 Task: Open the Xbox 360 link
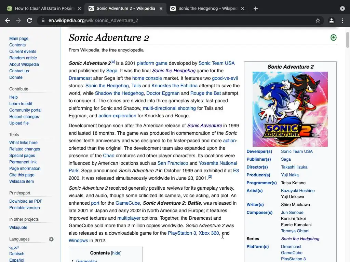(x=209, y=233)
